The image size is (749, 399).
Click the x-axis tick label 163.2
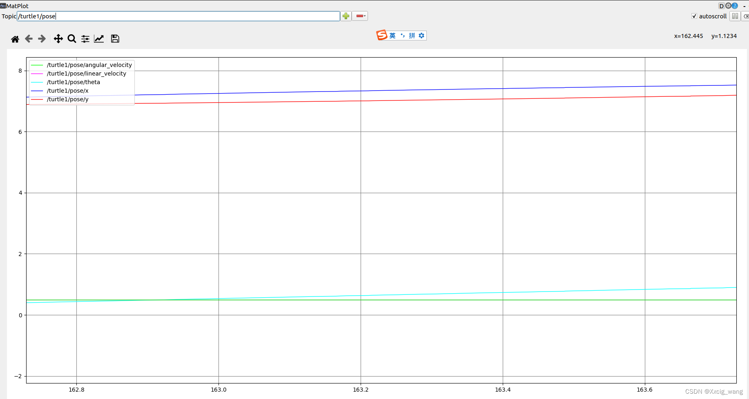pos(361,390)
